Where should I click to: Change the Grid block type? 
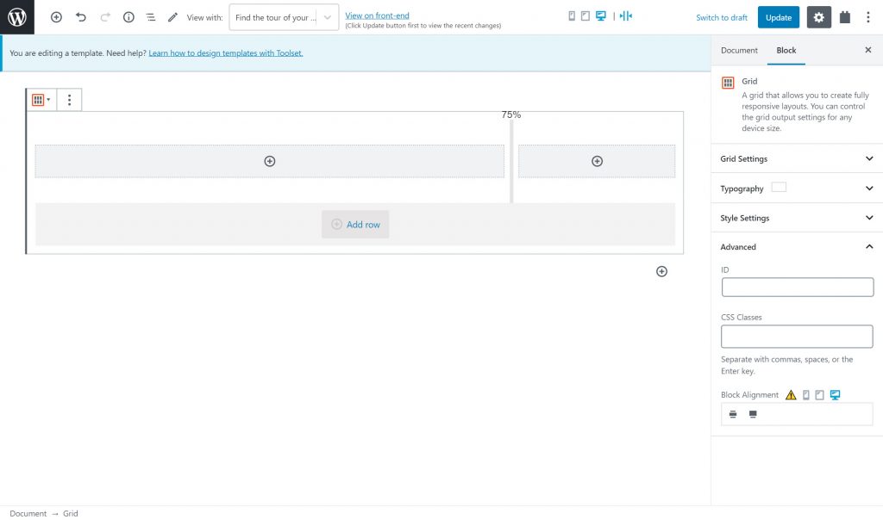coord(41,100)
